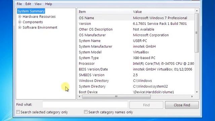Image resolution: width=215 pixels, height=121 pixels.
Task: Select the Windows Directory row
Action: pos(136,81)
